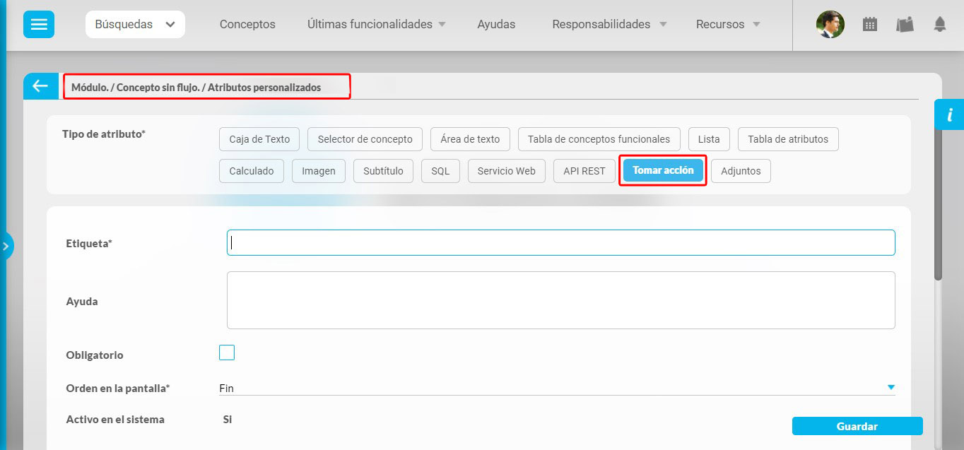Screen dimensions: 964x450
Task: Select the Caja de Texto attribute type
Action: [259, 139]
